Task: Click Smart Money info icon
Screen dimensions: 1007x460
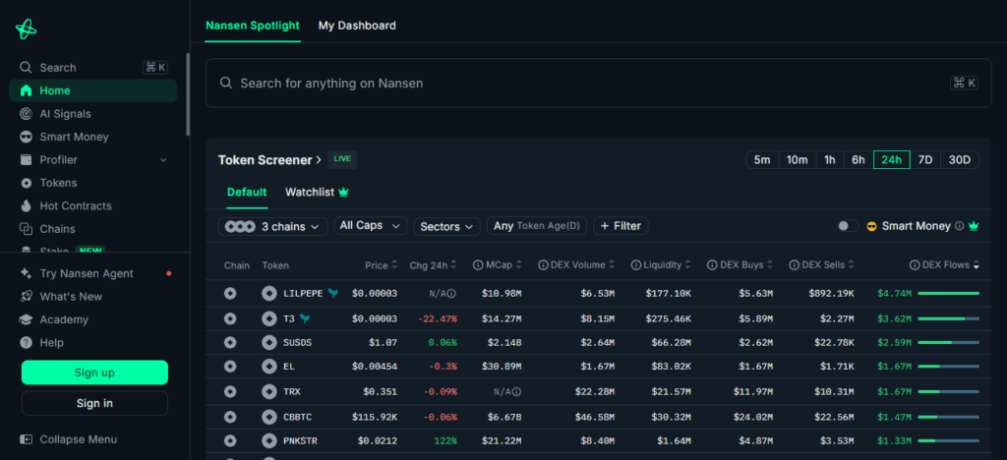Action: coord(960,226)
